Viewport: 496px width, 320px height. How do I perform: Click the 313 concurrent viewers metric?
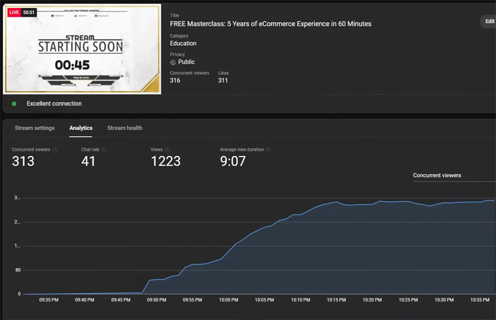pos(23,161)
